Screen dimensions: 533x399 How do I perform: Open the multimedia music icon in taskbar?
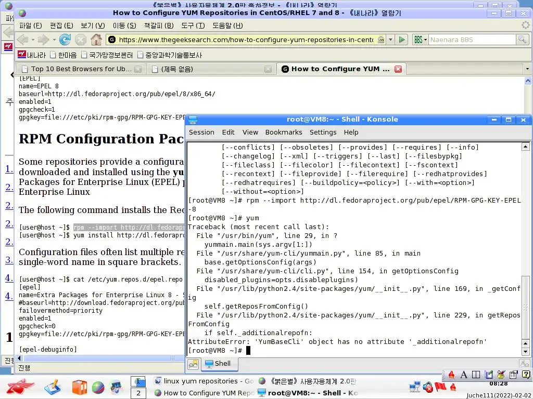(x=116, y=388)
